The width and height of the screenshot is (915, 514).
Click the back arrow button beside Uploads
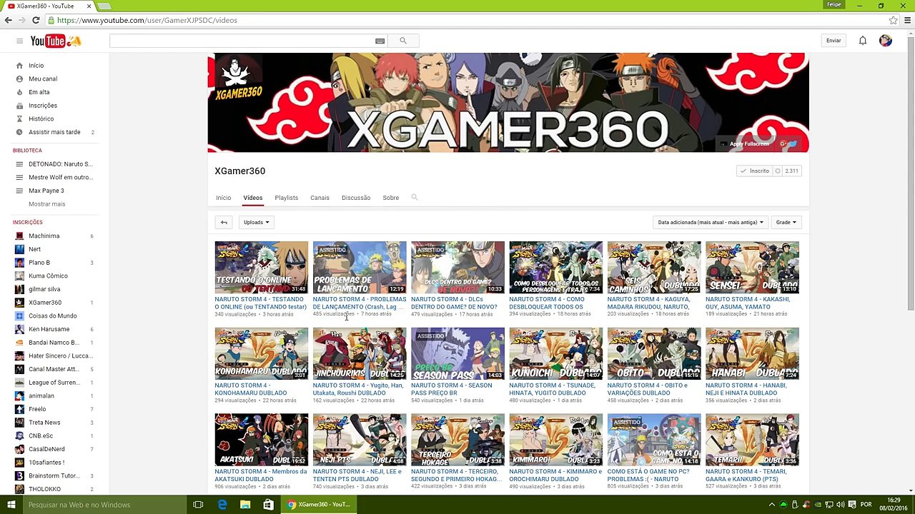tap(224, 222)
